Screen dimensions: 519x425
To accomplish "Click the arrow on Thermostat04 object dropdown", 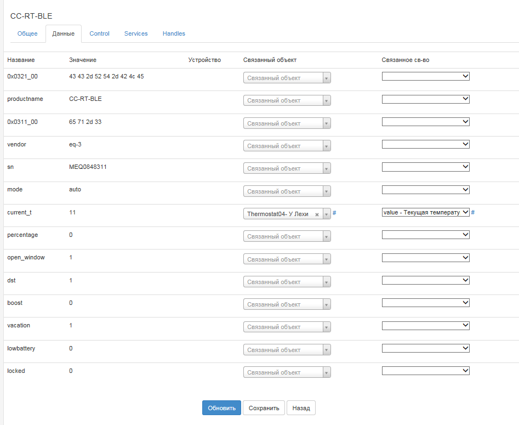I will coord(327,214).
